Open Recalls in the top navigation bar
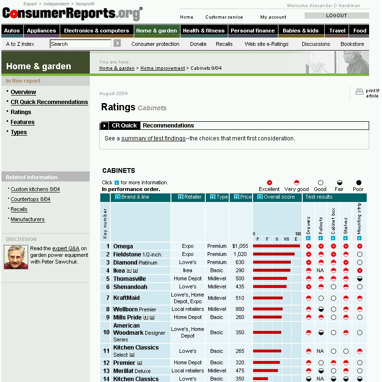Screen dimensions: 382x382 [224, 44]
